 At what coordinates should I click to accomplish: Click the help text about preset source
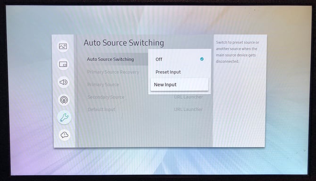pyautogui.click(x=237, y=52)
